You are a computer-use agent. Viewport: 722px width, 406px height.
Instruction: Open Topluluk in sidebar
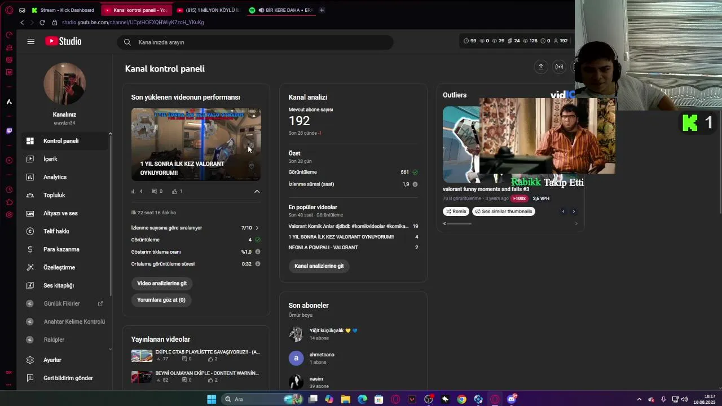(65, 195)
